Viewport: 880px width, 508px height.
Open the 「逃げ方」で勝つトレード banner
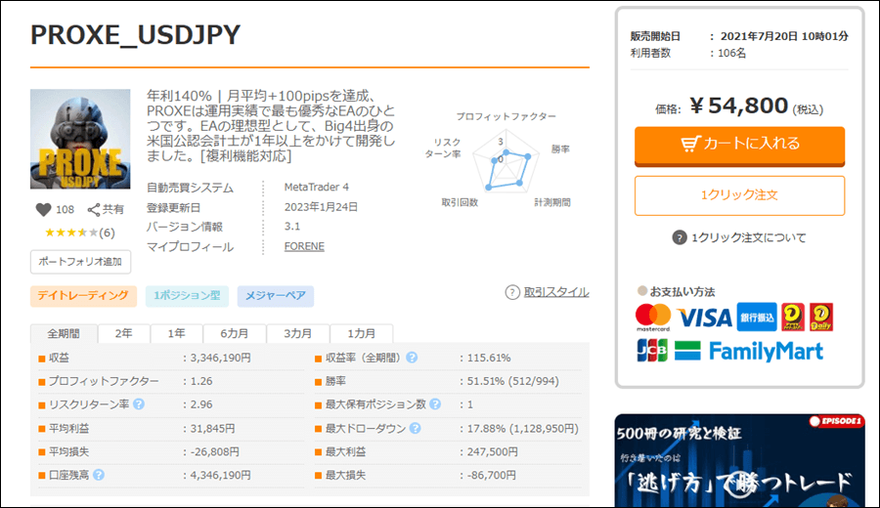739,461
